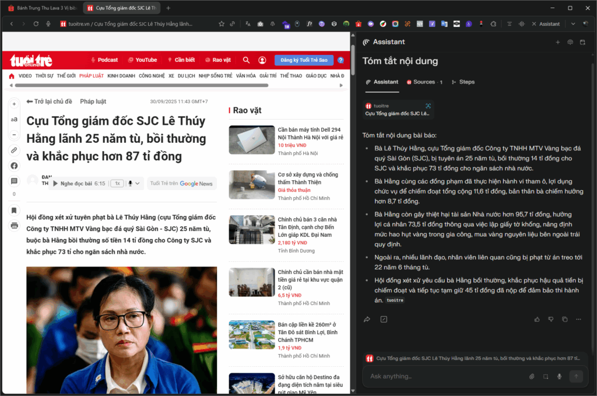Bookmark the article using sidebar icon

pos(14,210)
